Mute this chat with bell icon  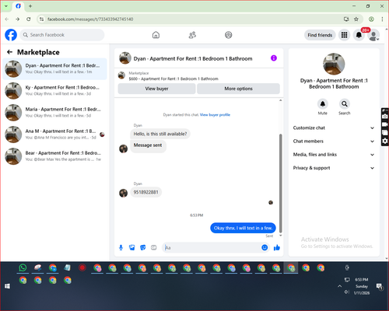point(323,104)
